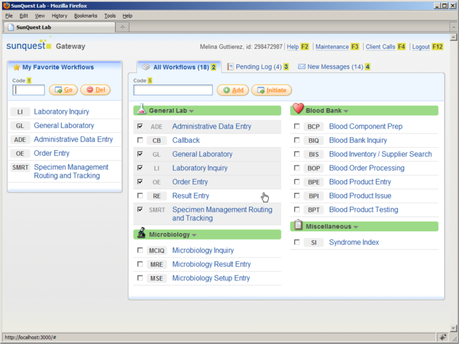Viewport: 459px width, 344px height.
Task: Uncheck the SMRT workflow checkbox
Action: tap(140, 209)
